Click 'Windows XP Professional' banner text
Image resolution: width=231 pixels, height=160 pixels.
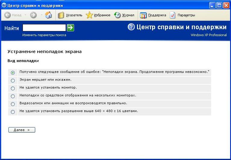(x=209, y=35)
